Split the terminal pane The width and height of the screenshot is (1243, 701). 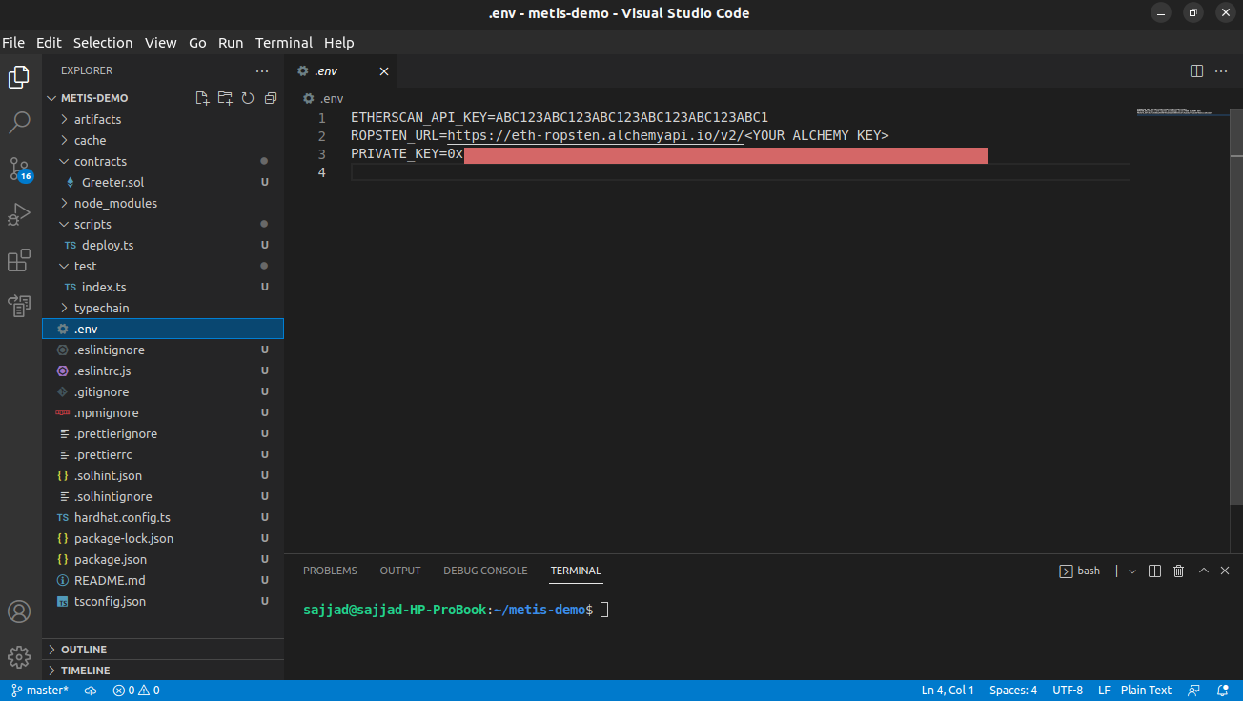click(1154, 571)
